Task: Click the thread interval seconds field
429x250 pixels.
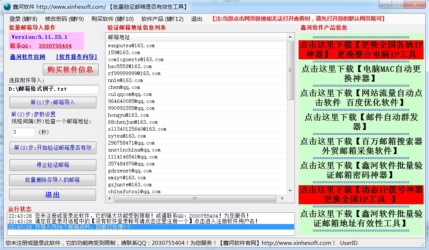Action: click(23, 132)
